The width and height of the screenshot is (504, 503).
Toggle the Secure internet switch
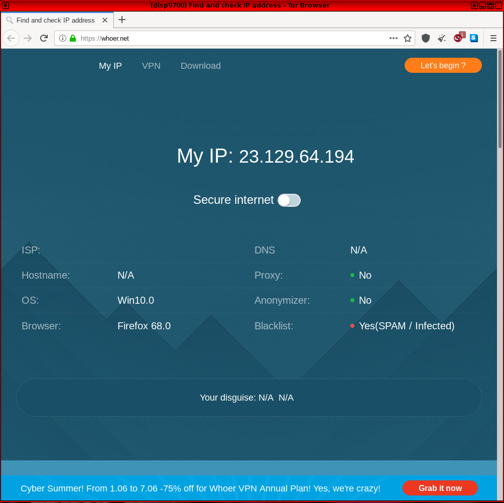point(289,200)
